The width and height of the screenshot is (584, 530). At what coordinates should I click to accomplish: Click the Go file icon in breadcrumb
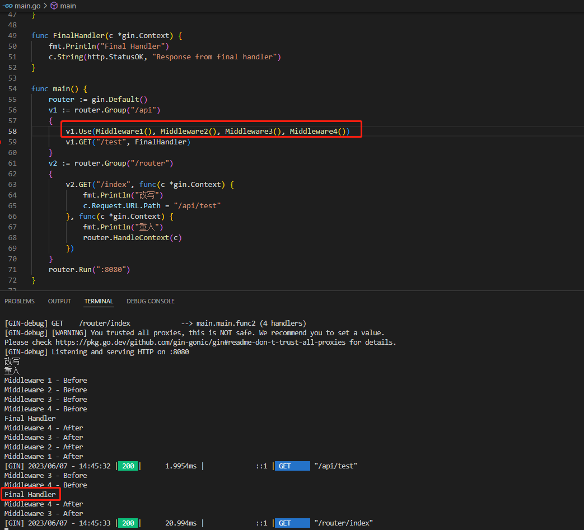click(x=8, y=6)
